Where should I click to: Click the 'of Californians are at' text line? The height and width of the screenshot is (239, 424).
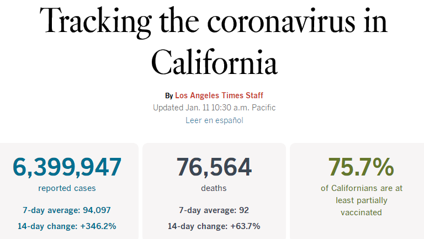362,188
